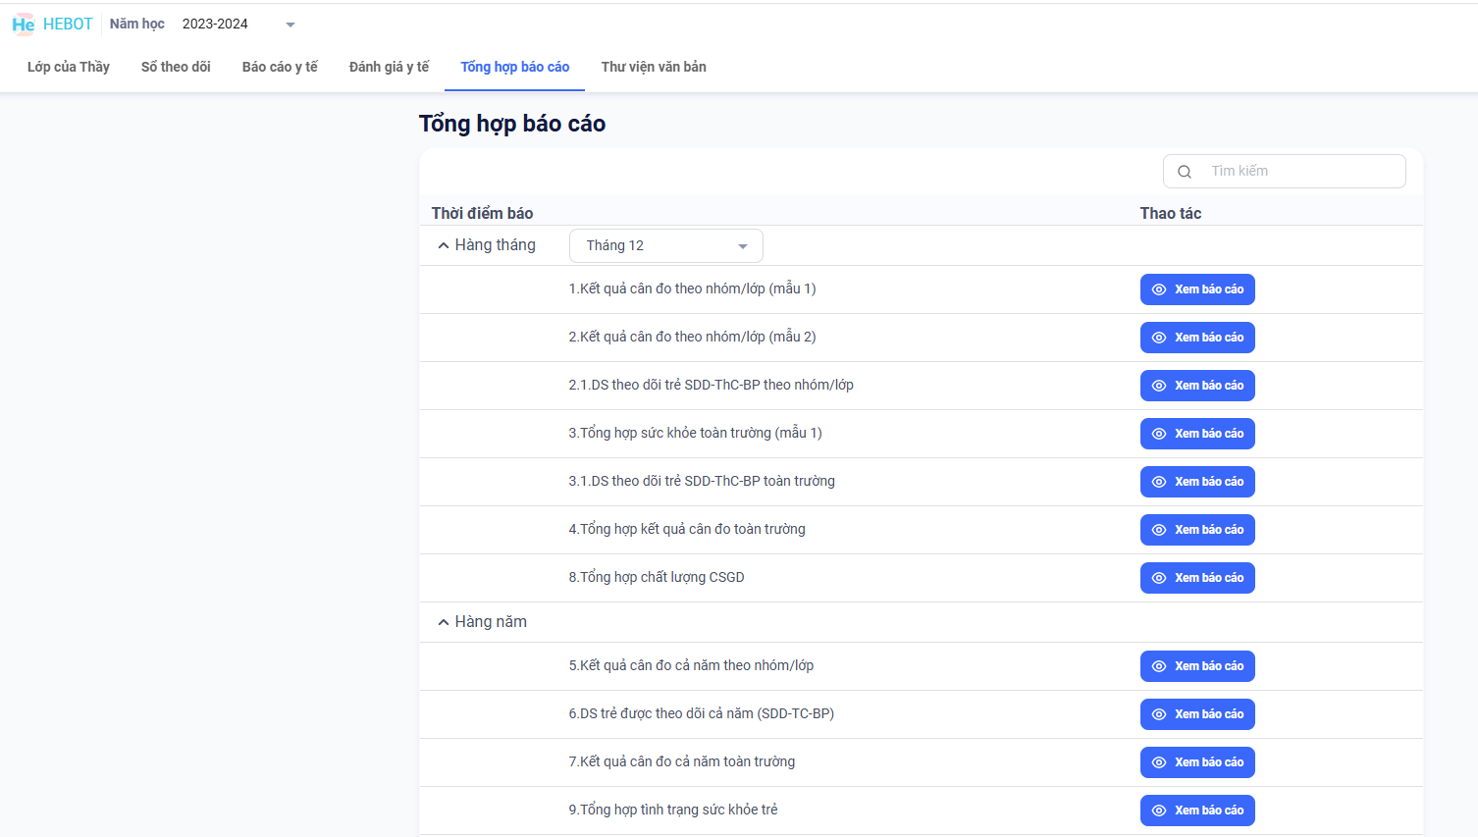Collapse the Hàng tháng section
1478x837 pixels.
[x=444, y=245]
